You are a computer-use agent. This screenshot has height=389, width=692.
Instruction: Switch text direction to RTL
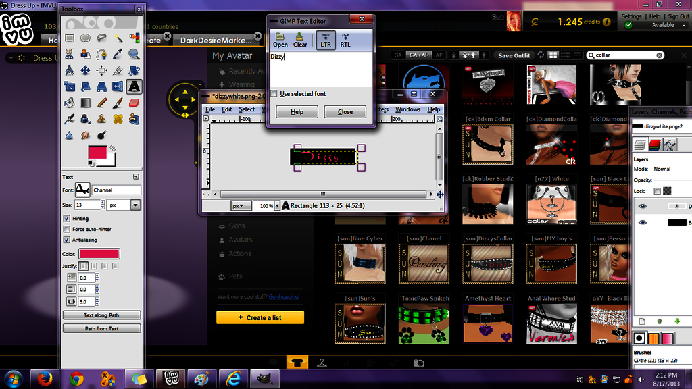tap(345, 40)
